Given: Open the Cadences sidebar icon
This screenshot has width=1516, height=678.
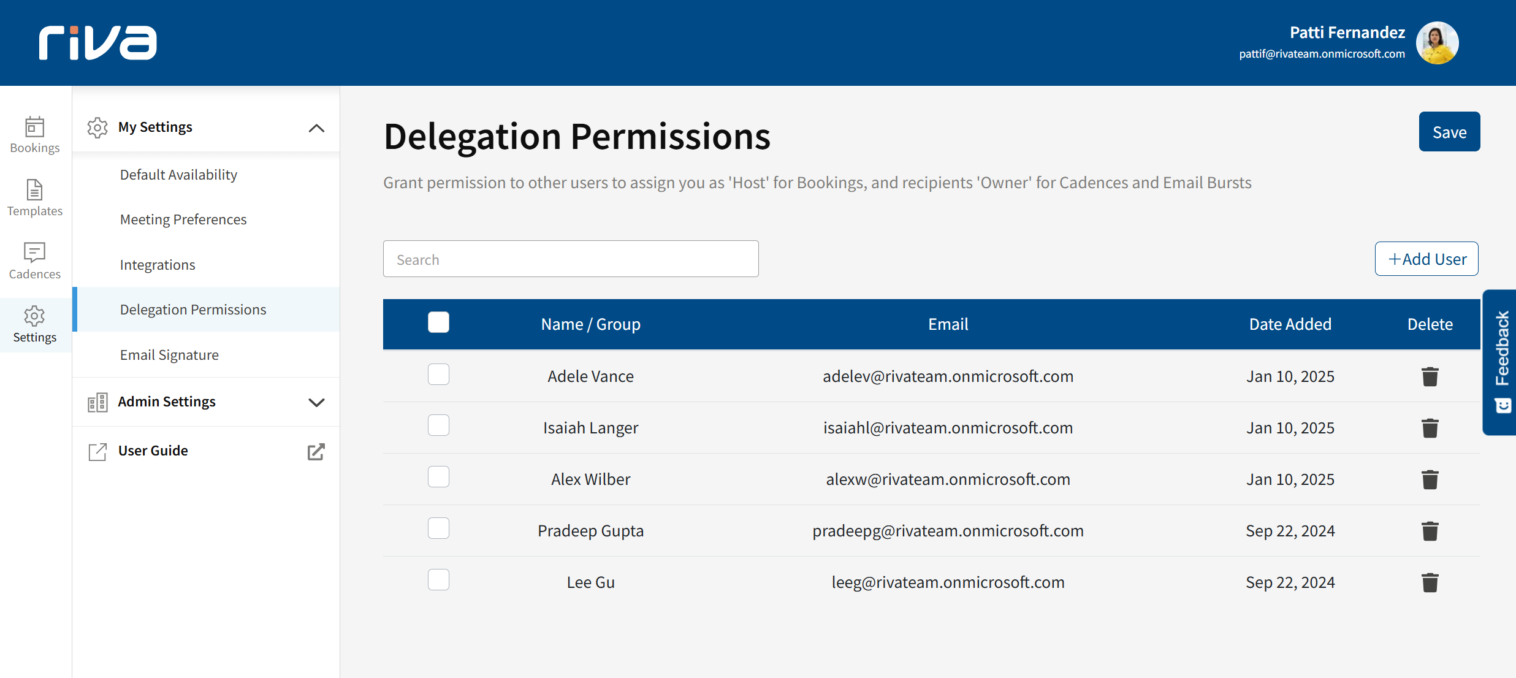Looking at the screenshot, I should 35,261.
